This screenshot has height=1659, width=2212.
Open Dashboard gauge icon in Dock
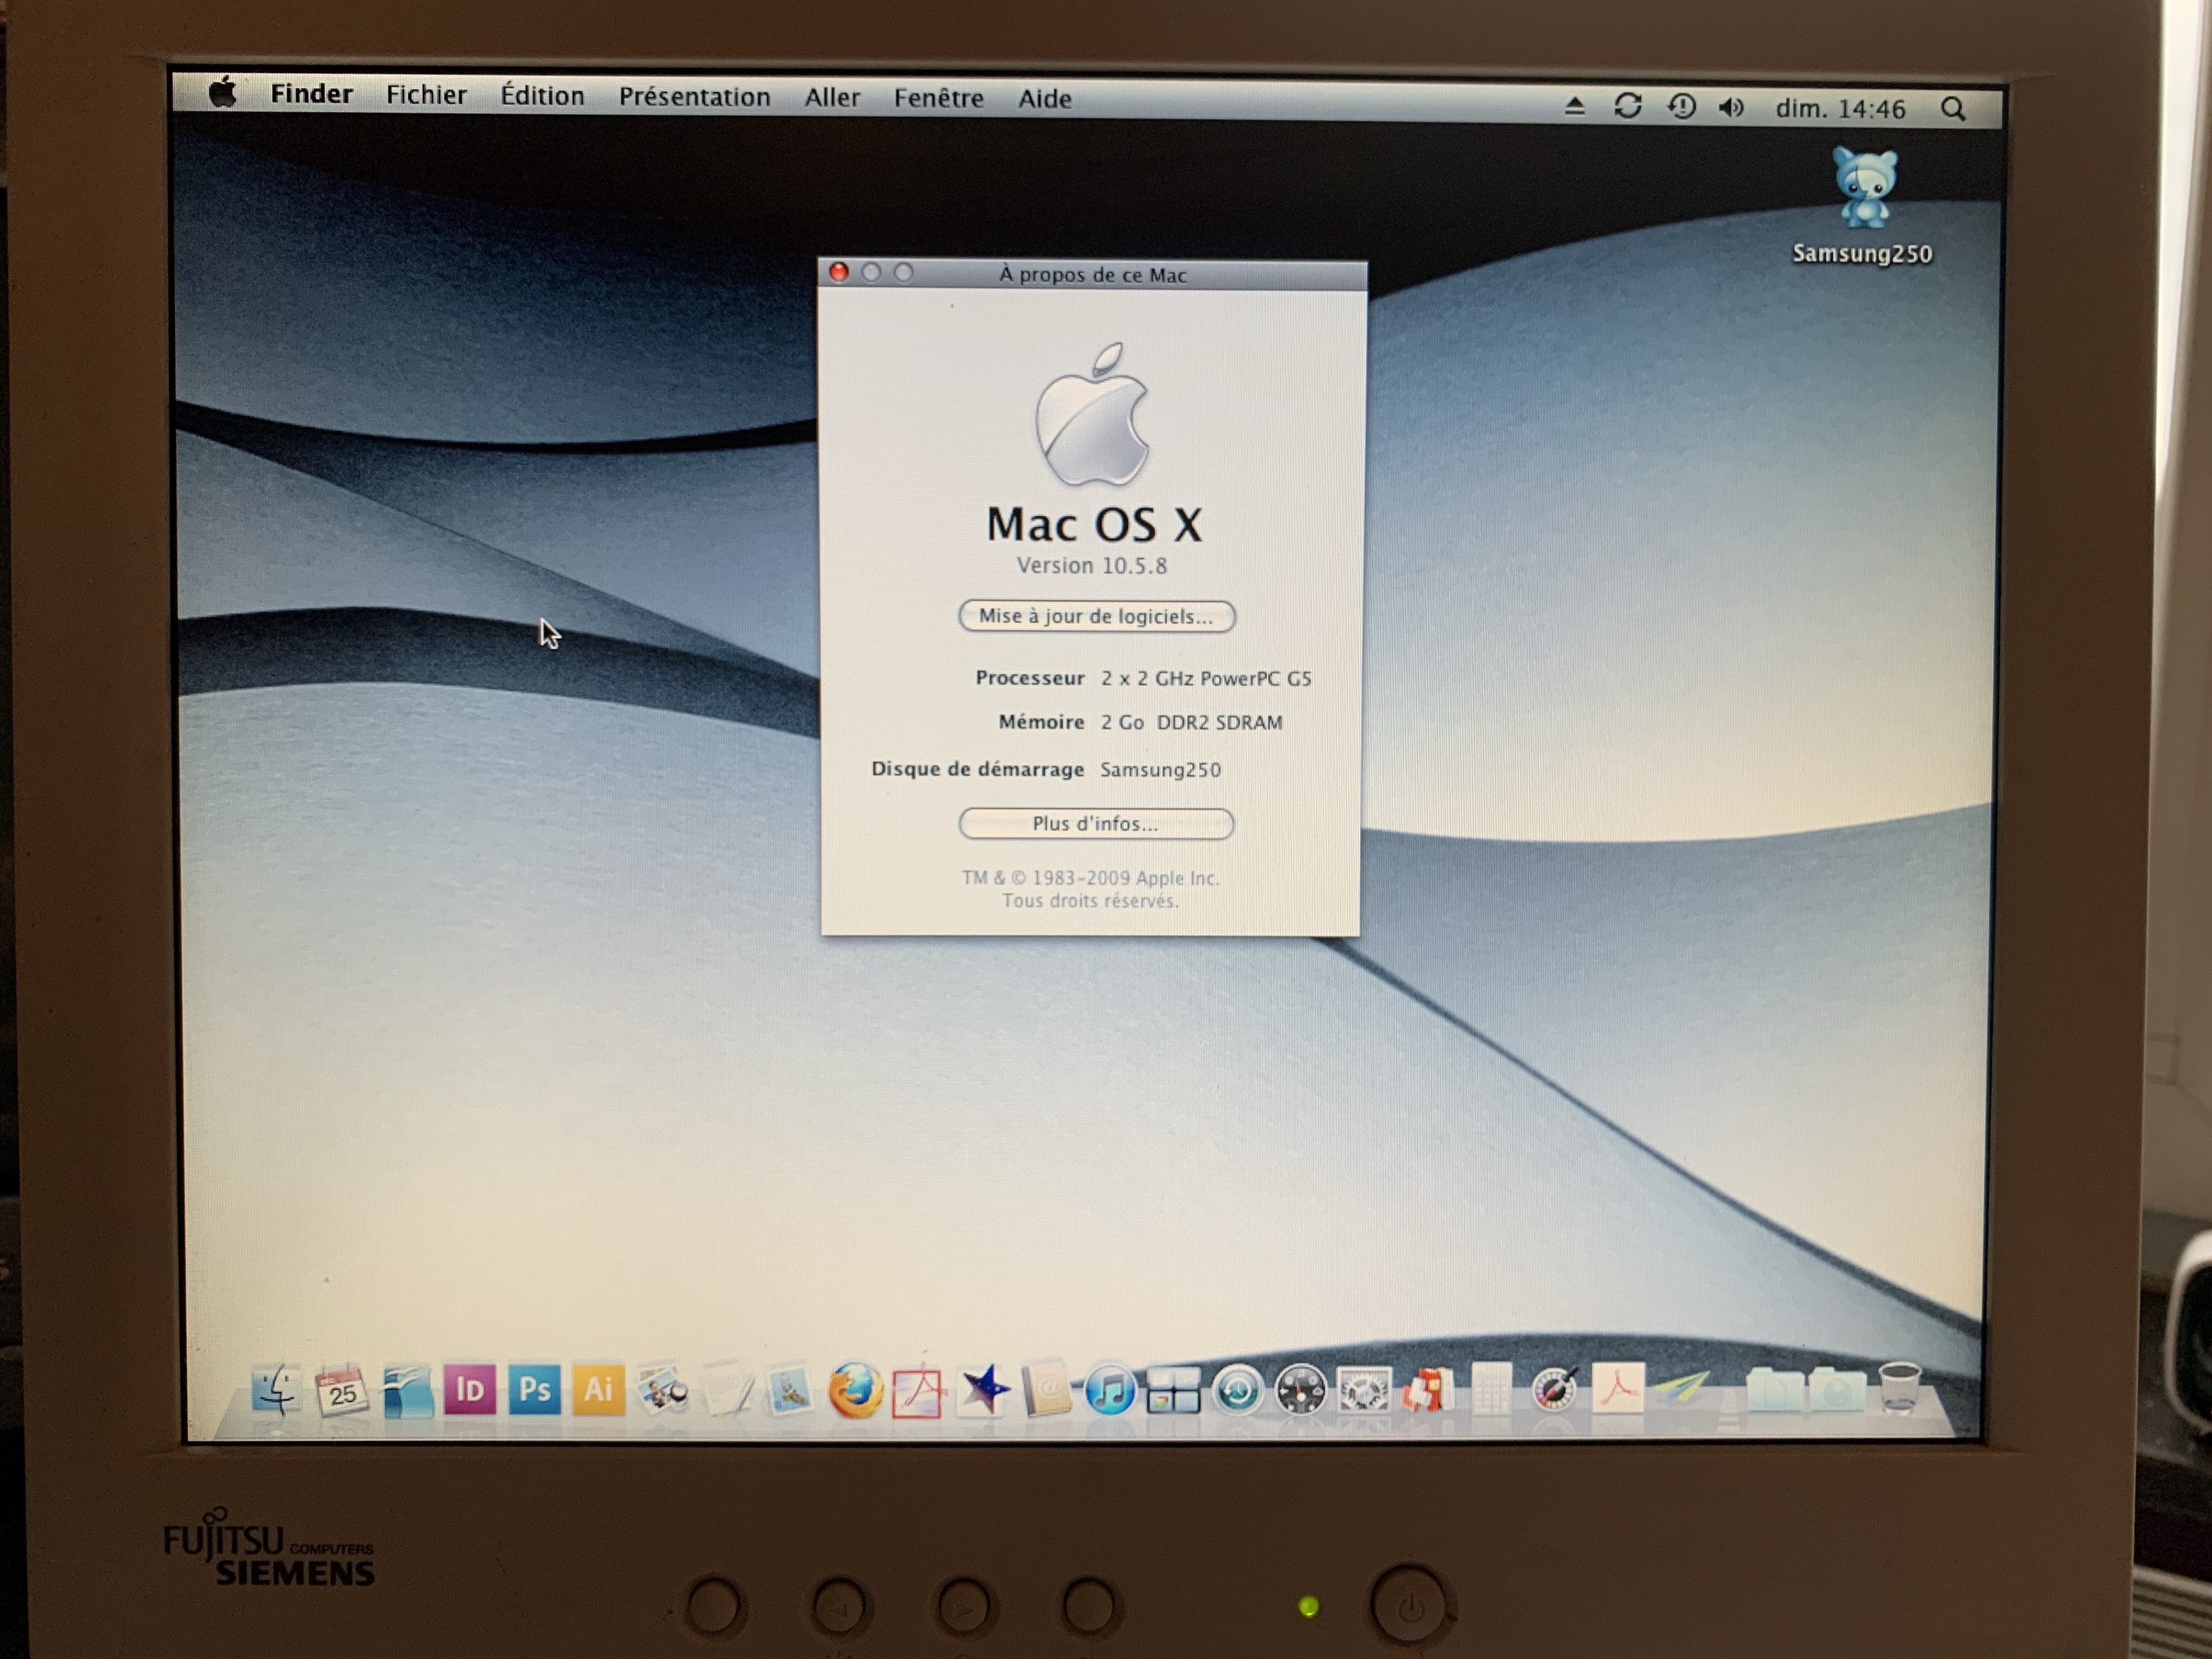tap(1300, 1391)
